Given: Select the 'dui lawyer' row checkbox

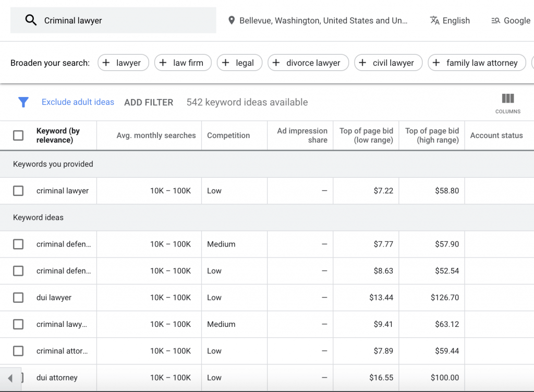Looking at the screenshot, I should point(18,298).
